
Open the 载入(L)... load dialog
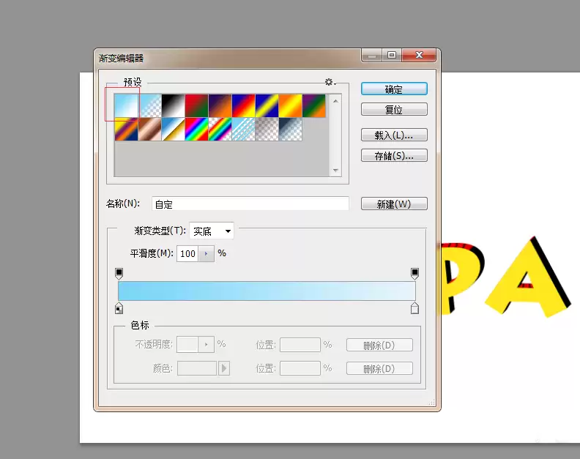394,135
